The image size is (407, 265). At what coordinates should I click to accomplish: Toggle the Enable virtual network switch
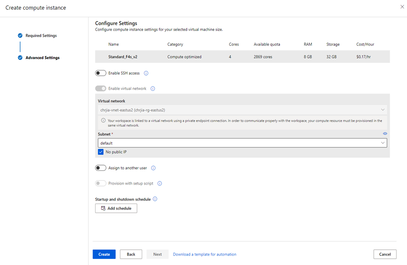click(101, 88)
